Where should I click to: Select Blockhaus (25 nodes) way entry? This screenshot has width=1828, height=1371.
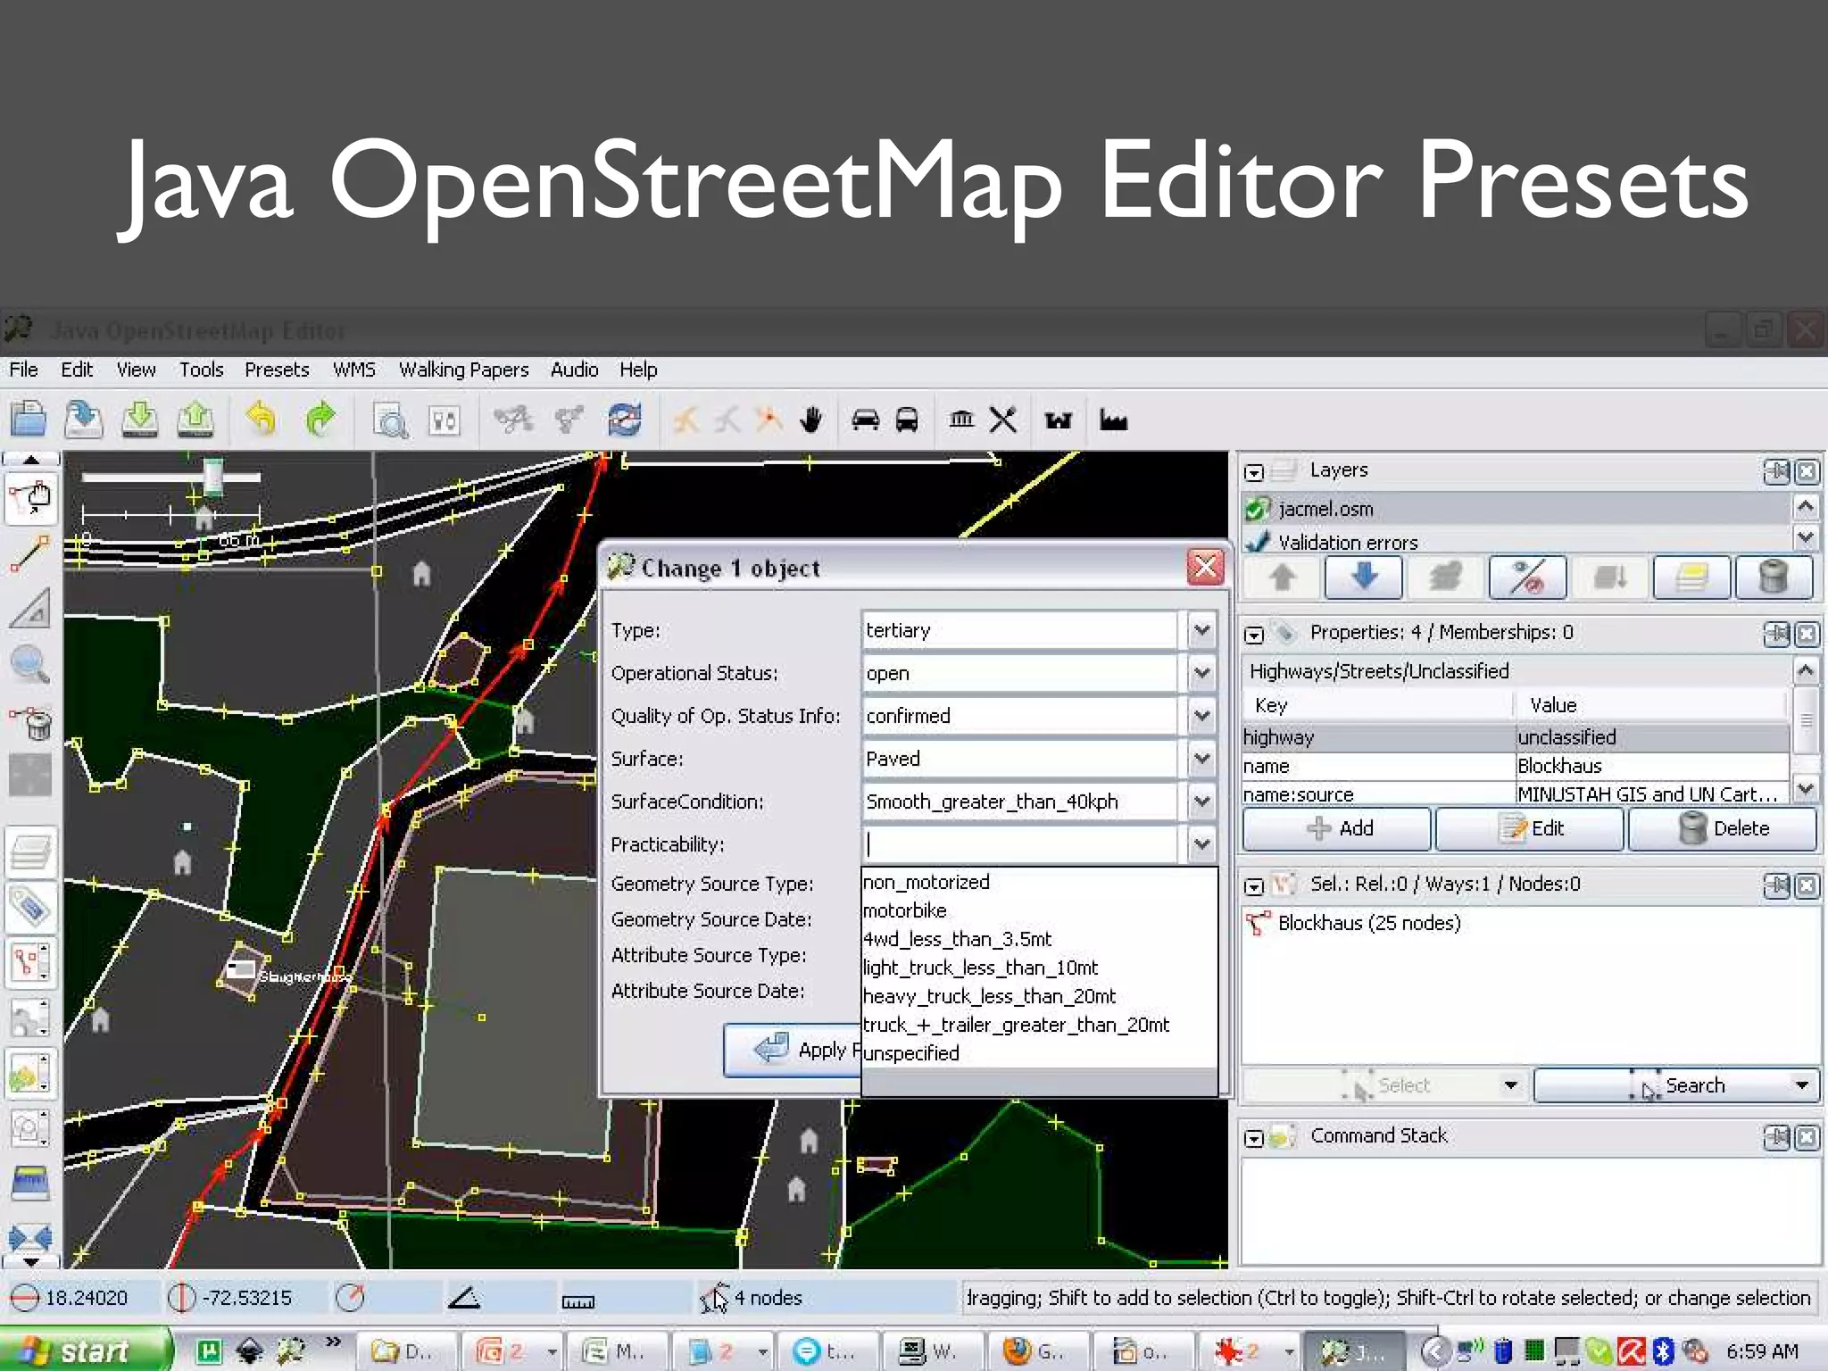pyautogui.click(x=1369, y=923)
